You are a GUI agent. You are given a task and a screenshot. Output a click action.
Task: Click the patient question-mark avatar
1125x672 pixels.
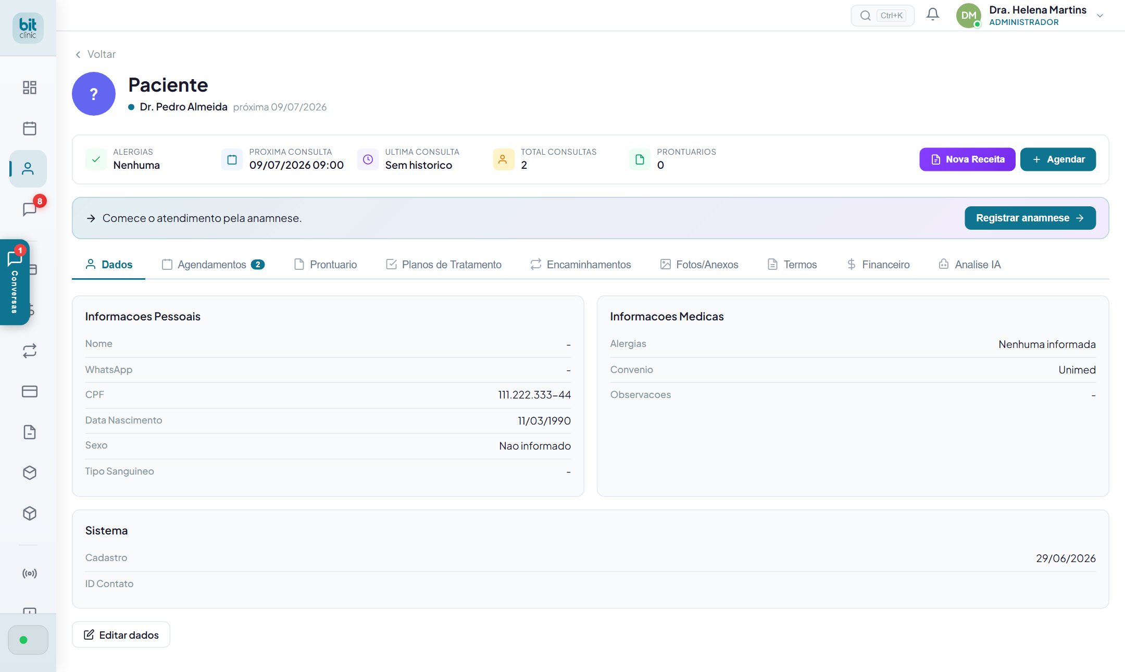(94, 94)
